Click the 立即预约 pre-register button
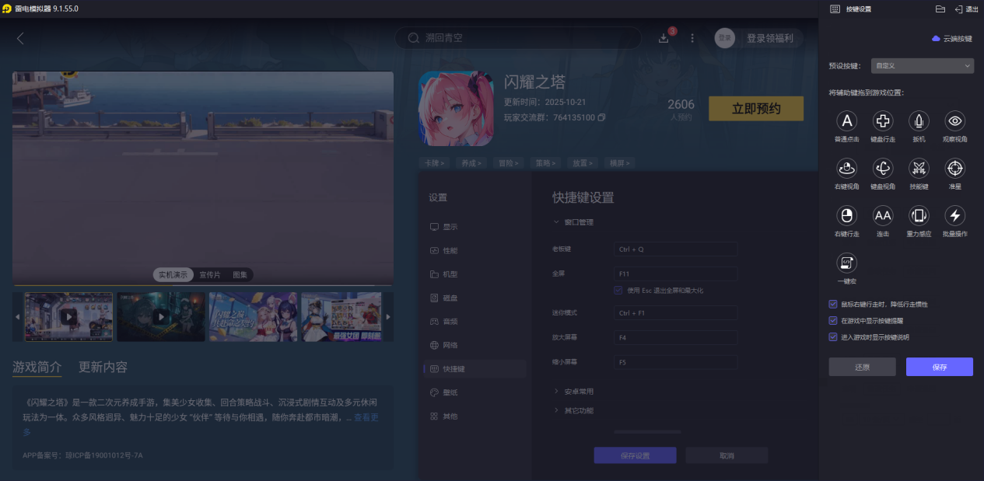 756,109
